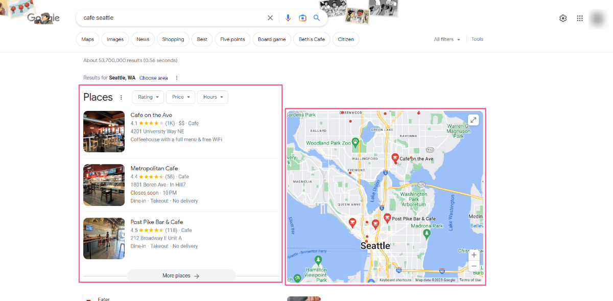Open the Tools button
The height and width of the screenshot is (301, 613).
tap(477, 39)
